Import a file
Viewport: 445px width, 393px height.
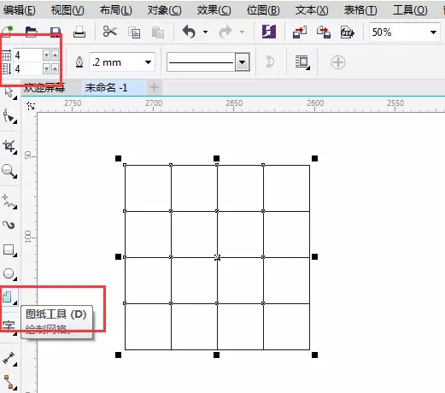click(300, 32)
